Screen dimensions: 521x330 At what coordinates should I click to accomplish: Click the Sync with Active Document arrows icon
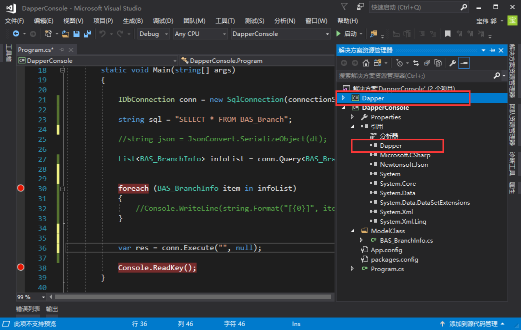click(416, 63)
